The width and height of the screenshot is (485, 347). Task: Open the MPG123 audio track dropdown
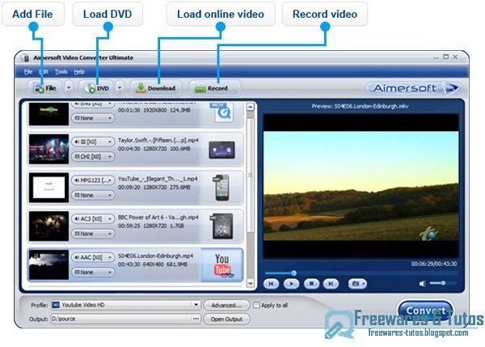pos(93,180)
